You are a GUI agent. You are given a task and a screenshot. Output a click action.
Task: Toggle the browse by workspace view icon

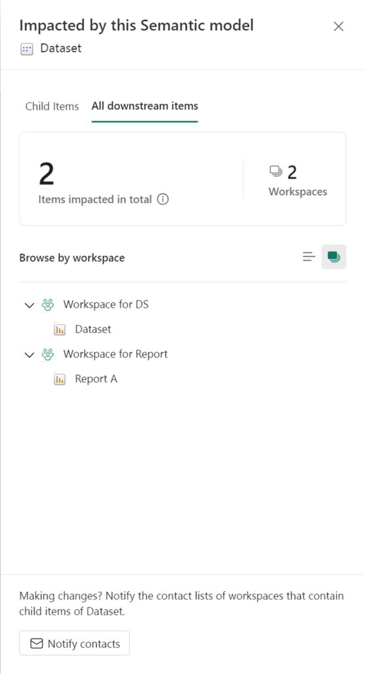[334, 257]
